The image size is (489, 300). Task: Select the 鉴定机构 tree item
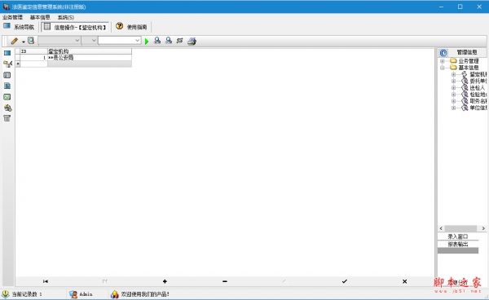pos(478,74)
